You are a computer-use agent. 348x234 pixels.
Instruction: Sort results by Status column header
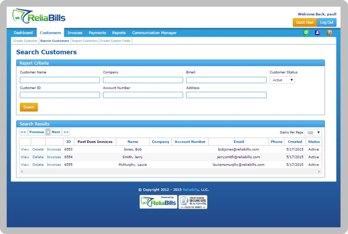pyautogui.click(x=314, y=142)
